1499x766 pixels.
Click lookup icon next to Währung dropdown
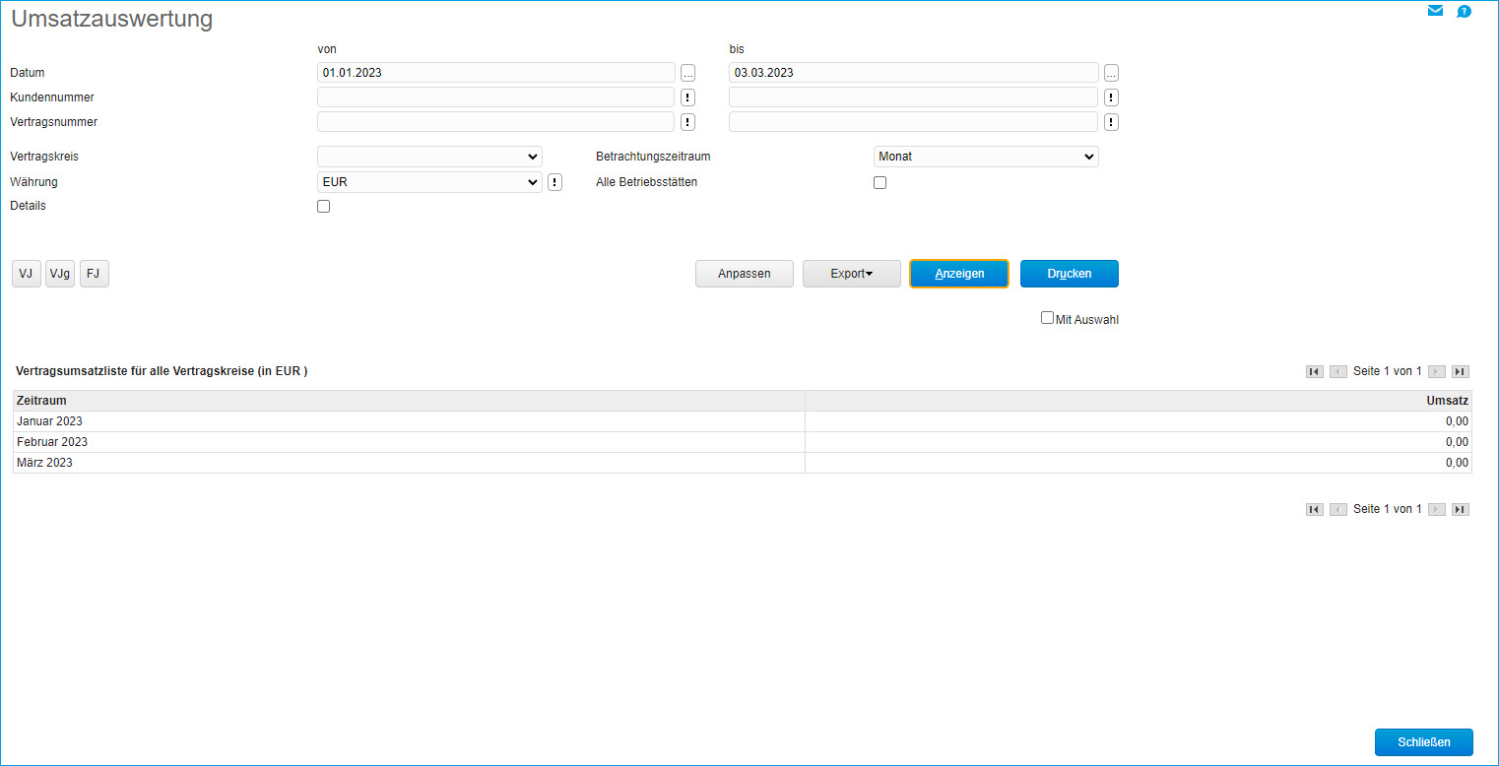(554, 182)
